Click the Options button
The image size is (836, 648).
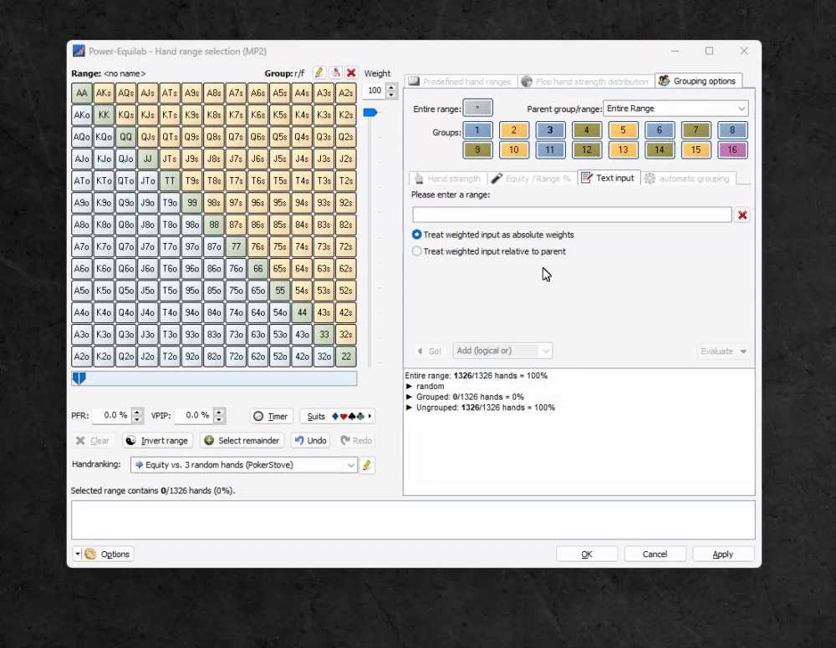tap(108, 554)
